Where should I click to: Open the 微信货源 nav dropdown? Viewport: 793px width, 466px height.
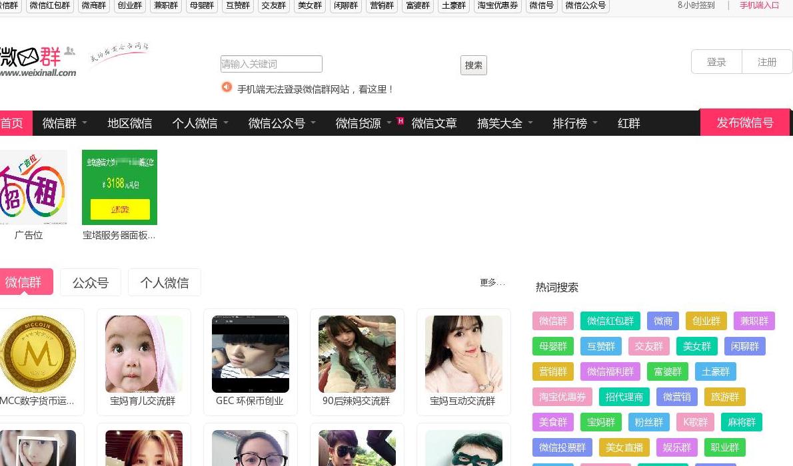tap(363, 122)
